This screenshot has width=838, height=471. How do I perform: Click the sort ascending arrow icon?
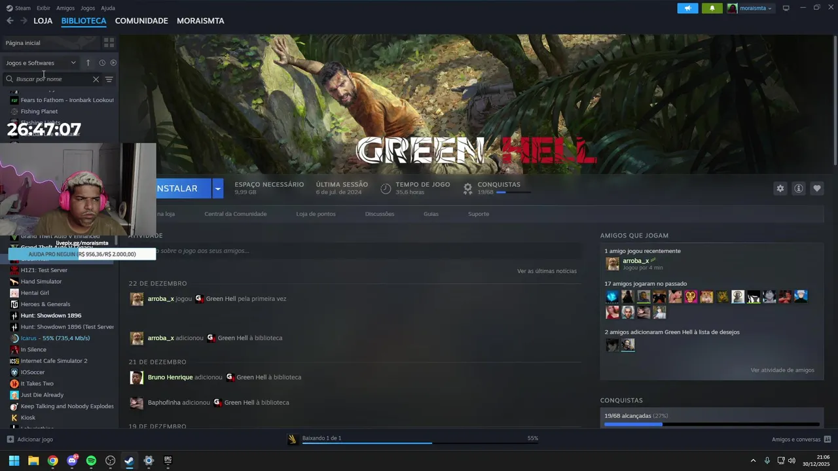(88, 63)
